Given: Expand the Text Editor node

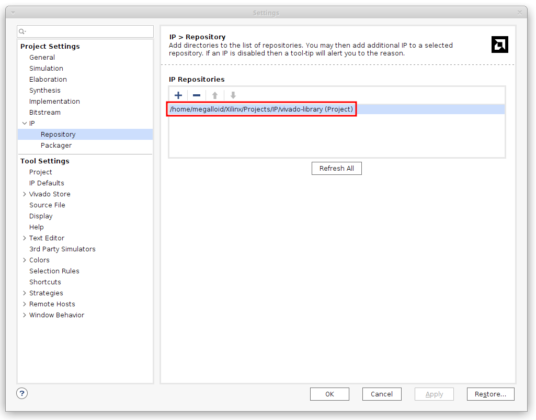Looking at the screenshot, I should pos(24,238).
